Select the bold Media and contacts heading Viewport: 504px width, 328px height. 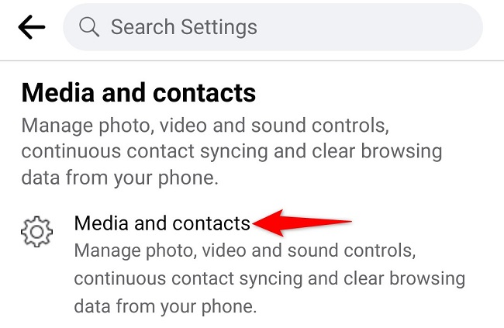pos(139,92)
